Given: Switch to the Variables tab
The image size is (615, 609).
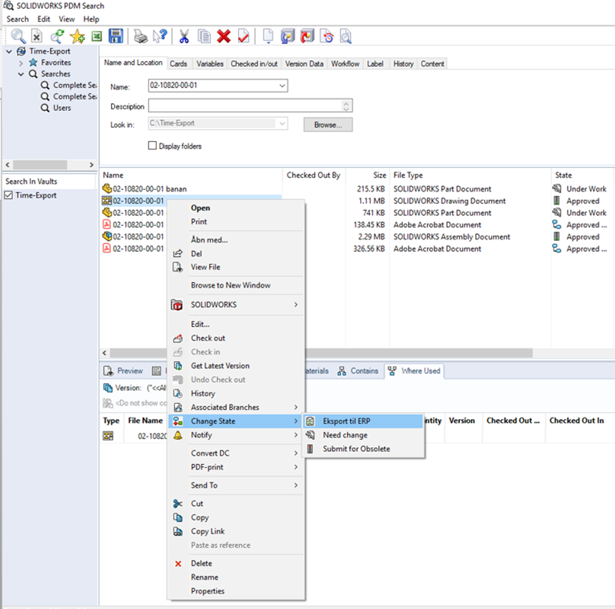Looking at the screenshot, I should [x=210, y=64].
